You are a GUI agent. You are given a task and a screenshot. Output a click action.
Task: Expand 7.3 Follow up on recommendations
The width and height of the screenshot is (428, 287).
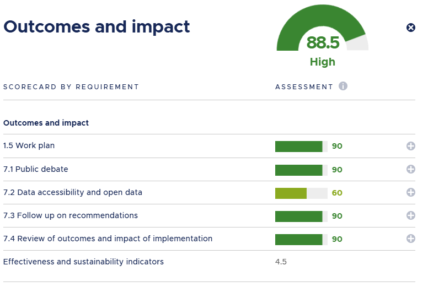click(410, 215)
